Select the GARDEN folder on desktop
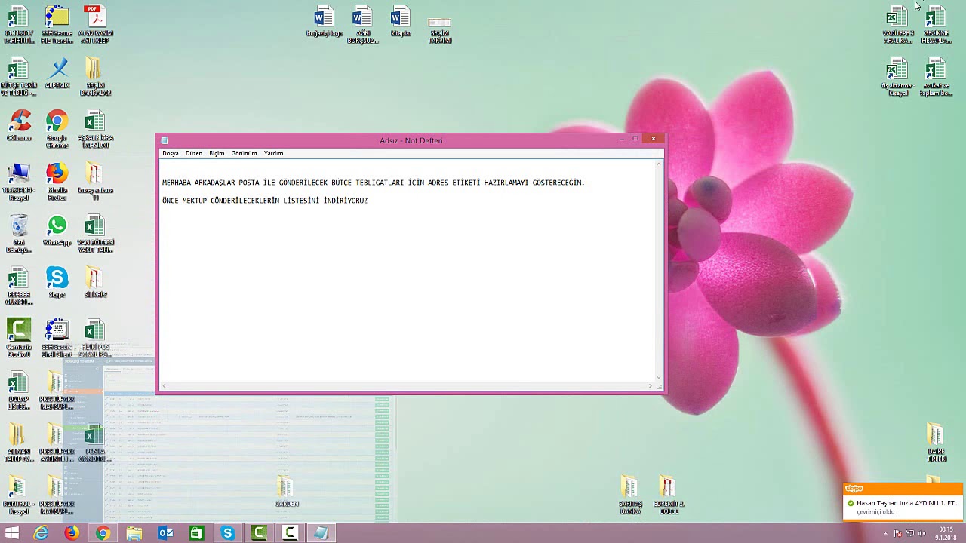The width and height of the screenshot is (966, 543). click(x=286, y=491)
